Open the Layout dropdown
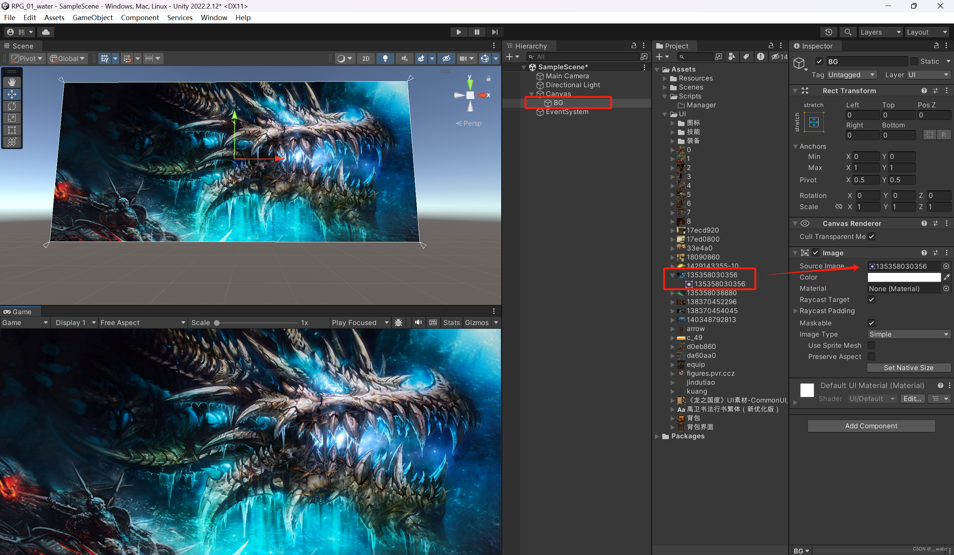954x555 pixels. pyautogui.click(x=927, y=32)
